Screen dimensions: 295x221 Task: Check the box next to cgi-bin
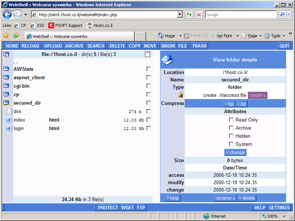[x=149, y=86]
